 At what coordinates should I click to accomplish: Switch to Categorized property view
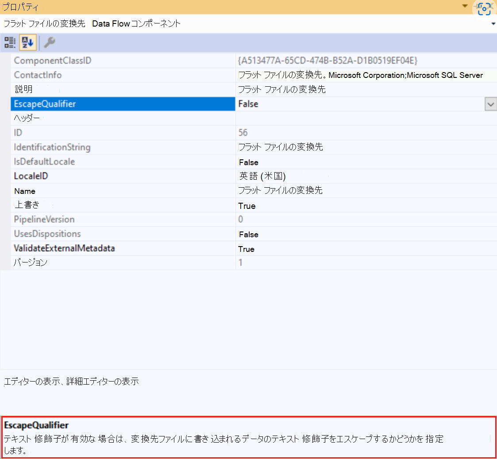point(10,42)
